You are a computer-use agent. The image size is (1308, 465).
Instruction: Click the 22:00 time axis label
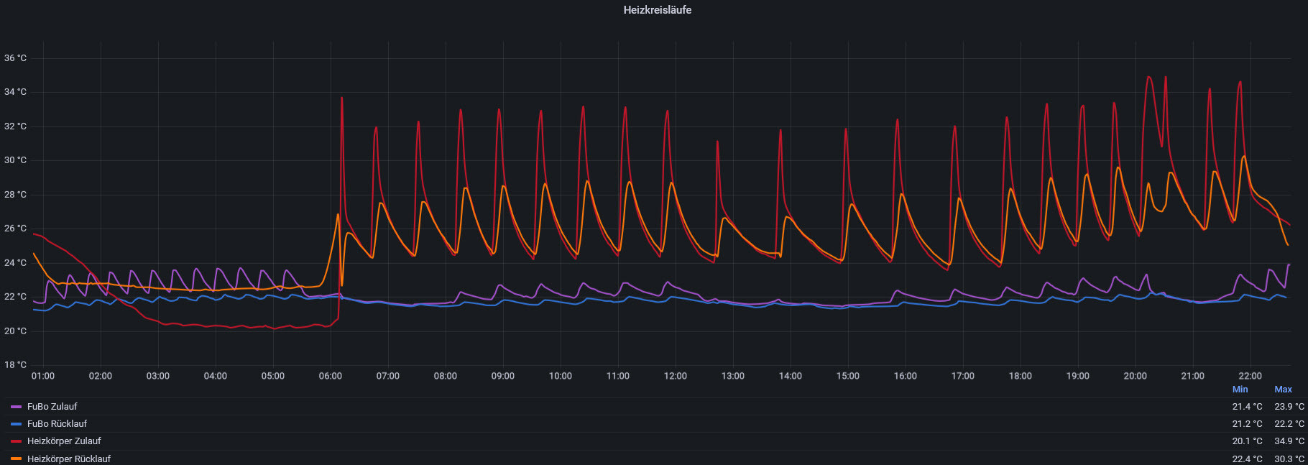(x=1251, y=376)
